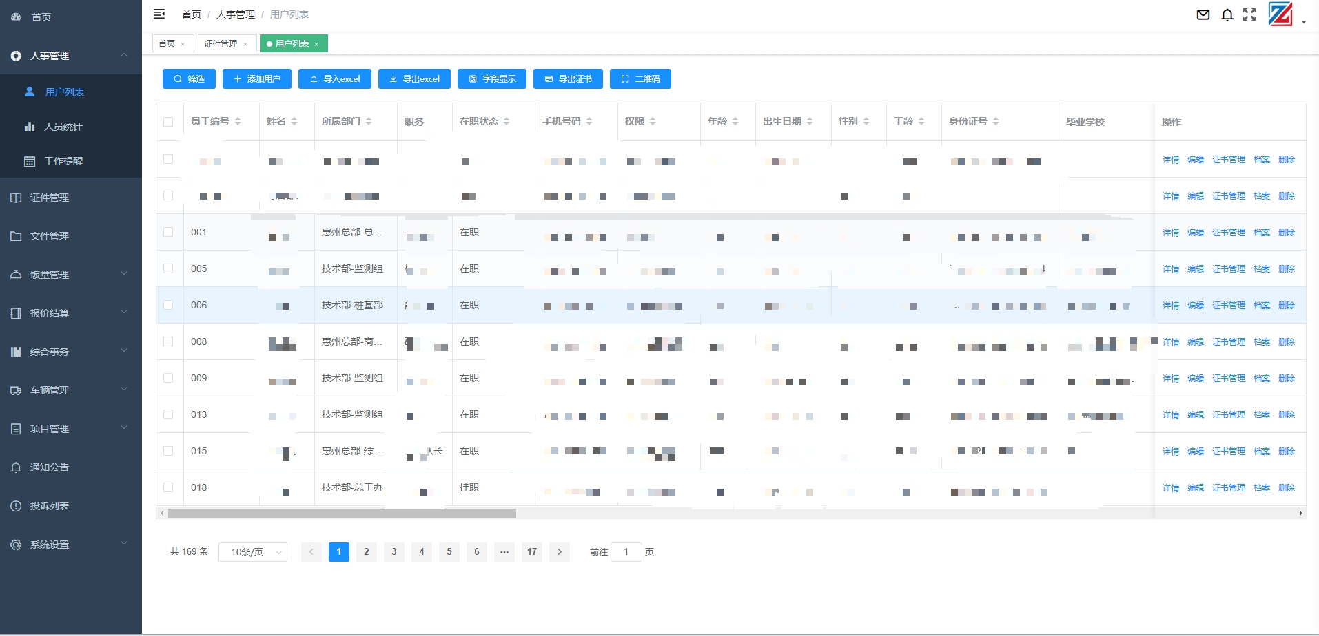Click the 导出证书 button

(568, 79)
